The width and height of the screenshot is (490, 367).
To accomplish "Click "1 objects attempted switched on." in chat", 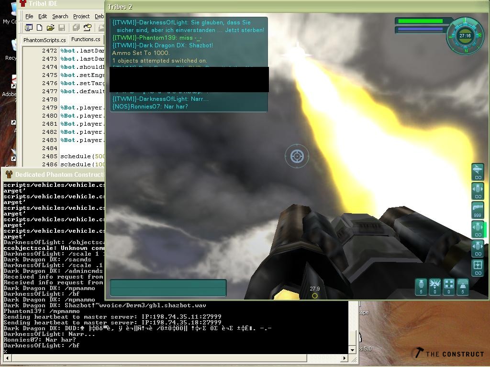I will [159, 61].
